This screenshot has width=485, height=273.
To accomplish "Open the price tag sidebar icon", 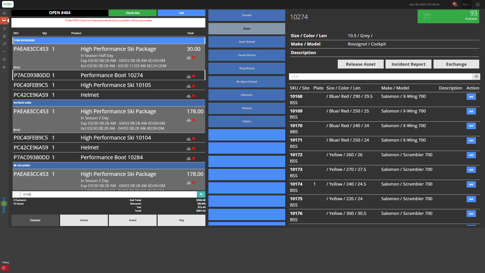I will pyautogui.click(x=4, y=44).
